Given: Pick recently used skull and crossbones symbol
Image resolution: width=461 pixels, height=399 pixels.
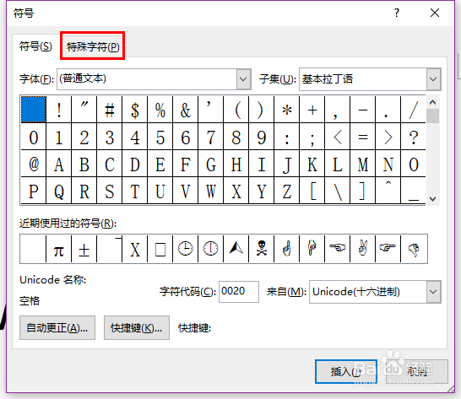Looking at the screenshot, I should [261, 249].
